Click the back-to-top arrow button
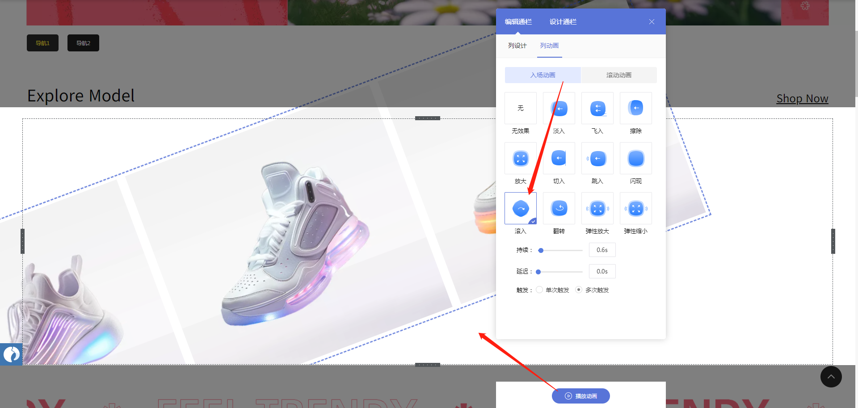Screen dimensions: 858x408 pyautogui.click(x=831, y=377)
